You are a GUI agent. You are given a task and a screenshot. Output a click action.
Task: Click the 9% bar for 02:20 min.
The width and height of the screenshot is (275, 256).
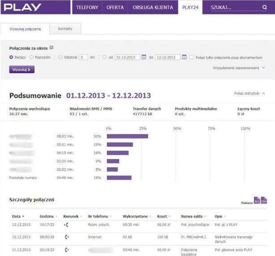(x=113, y=161)
